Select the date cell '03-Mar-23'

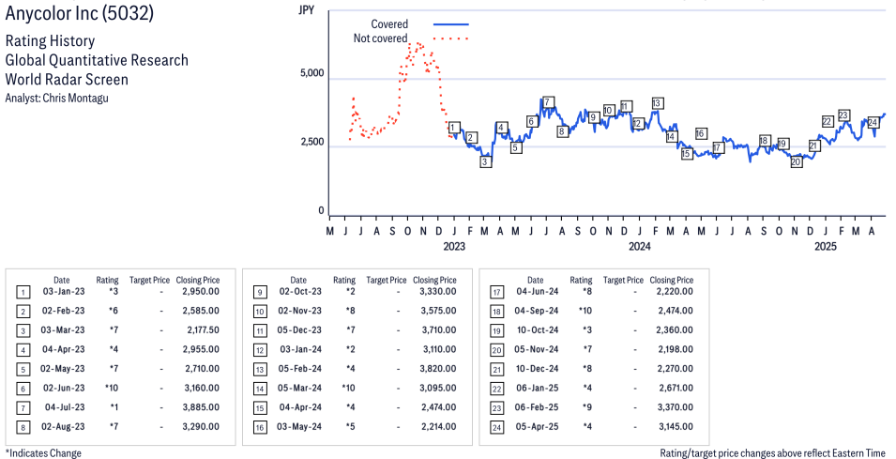point(64,330)
